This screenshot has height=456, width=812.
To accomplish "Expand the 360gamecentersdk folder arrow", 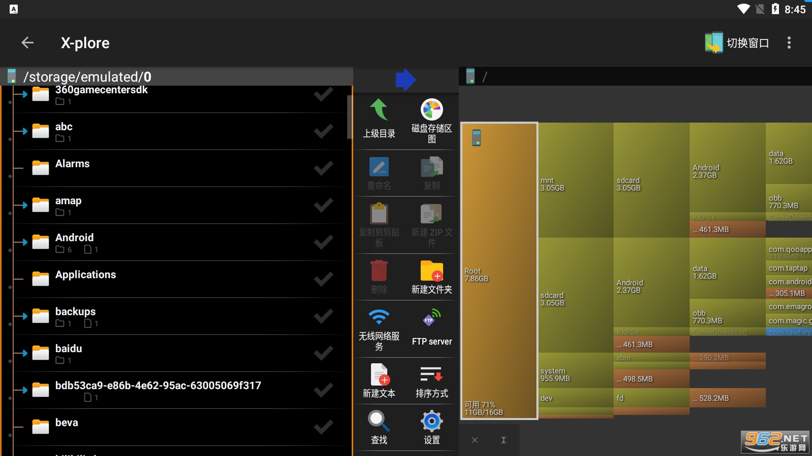I will click(24, 94).
